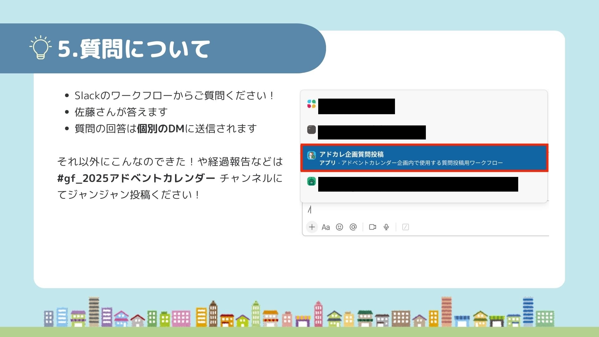
Task: Click the bold 個別のDM text
Action: click(x=161, y=129)
